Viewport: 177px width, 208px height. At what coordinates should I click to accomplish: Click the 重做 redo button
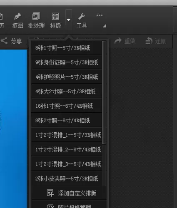pos(125,41)
